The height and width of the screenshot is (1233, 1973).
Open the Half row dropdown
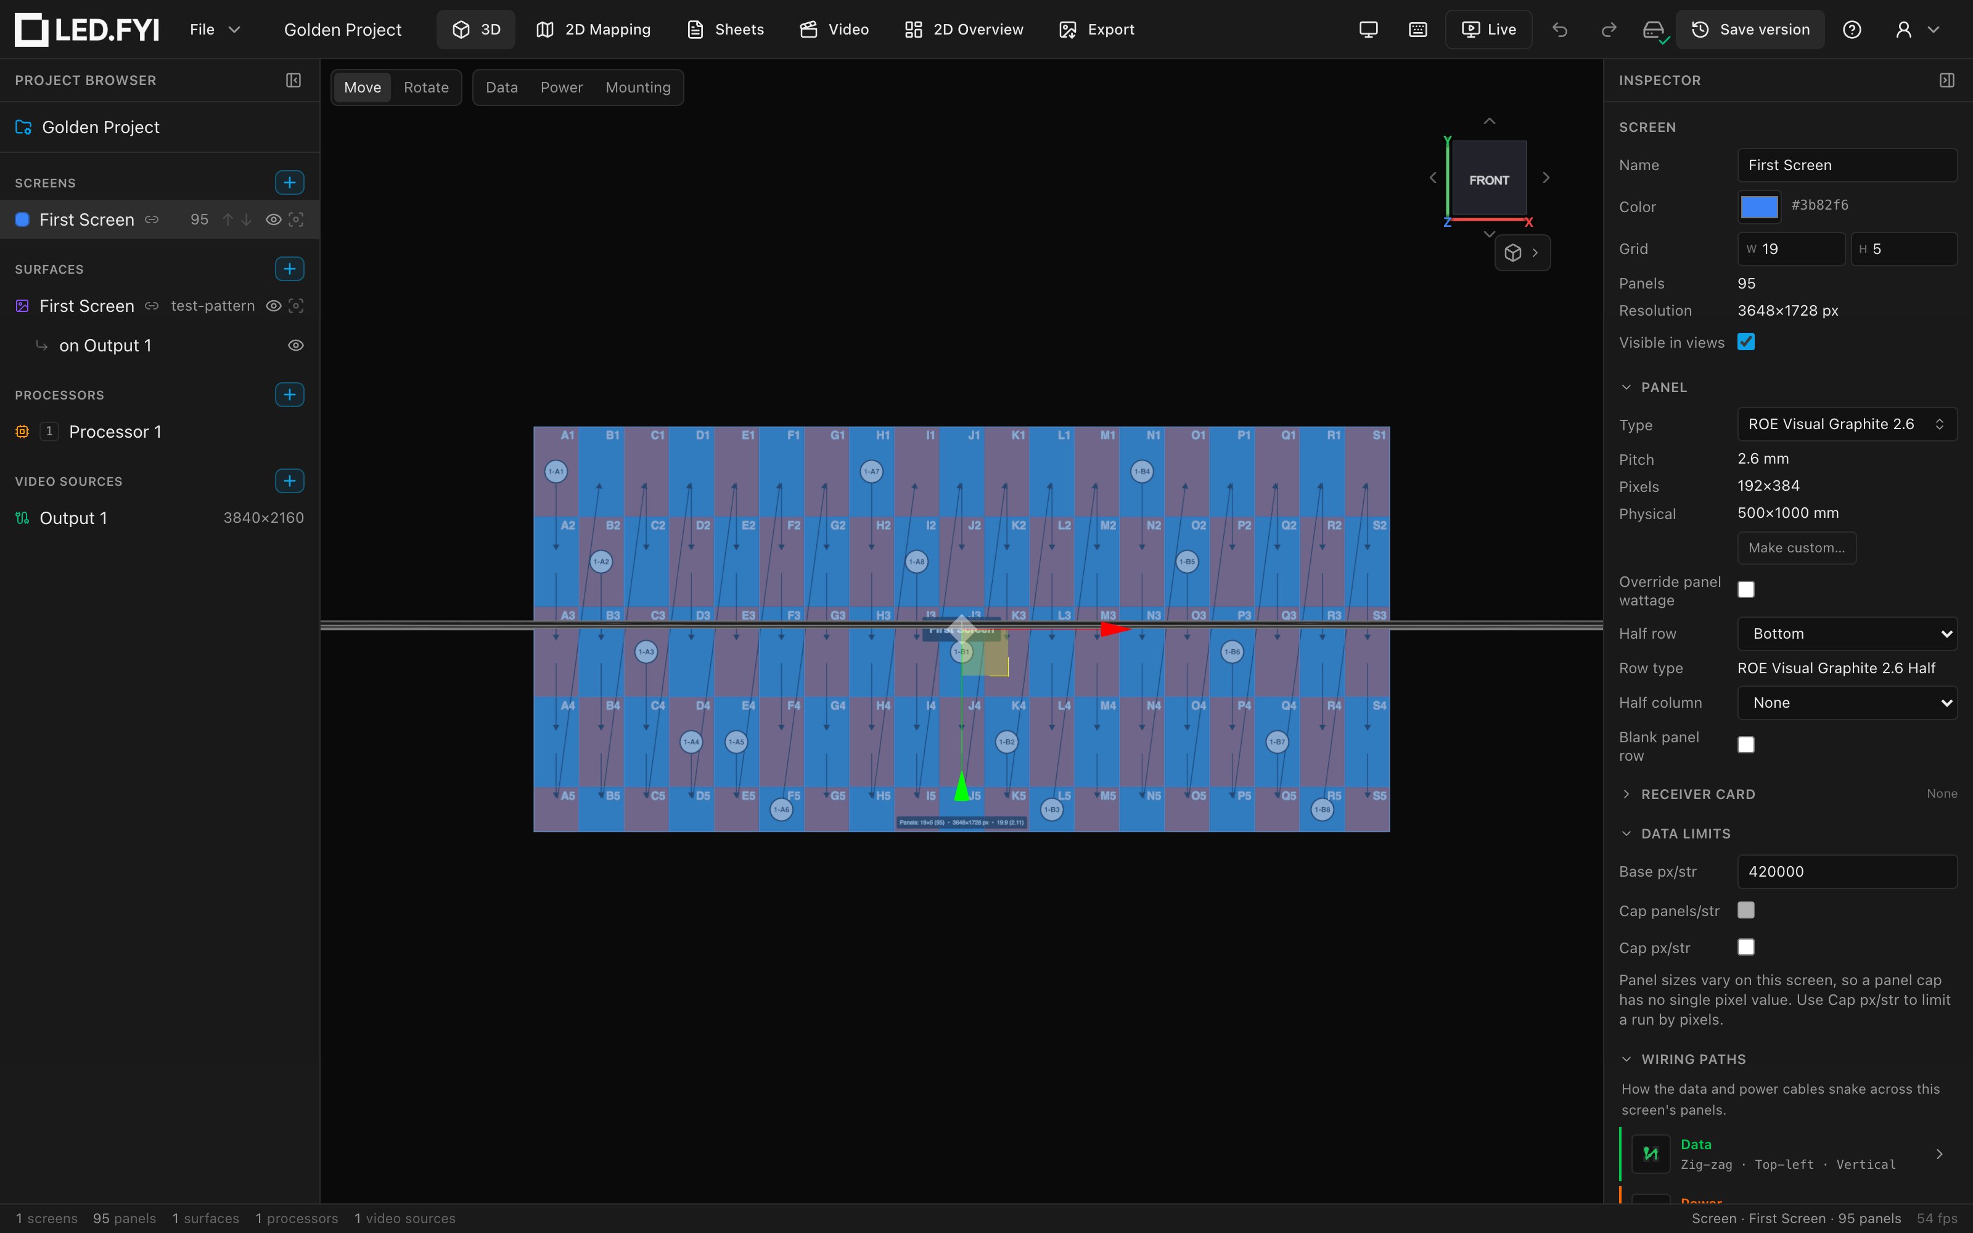1847,634
